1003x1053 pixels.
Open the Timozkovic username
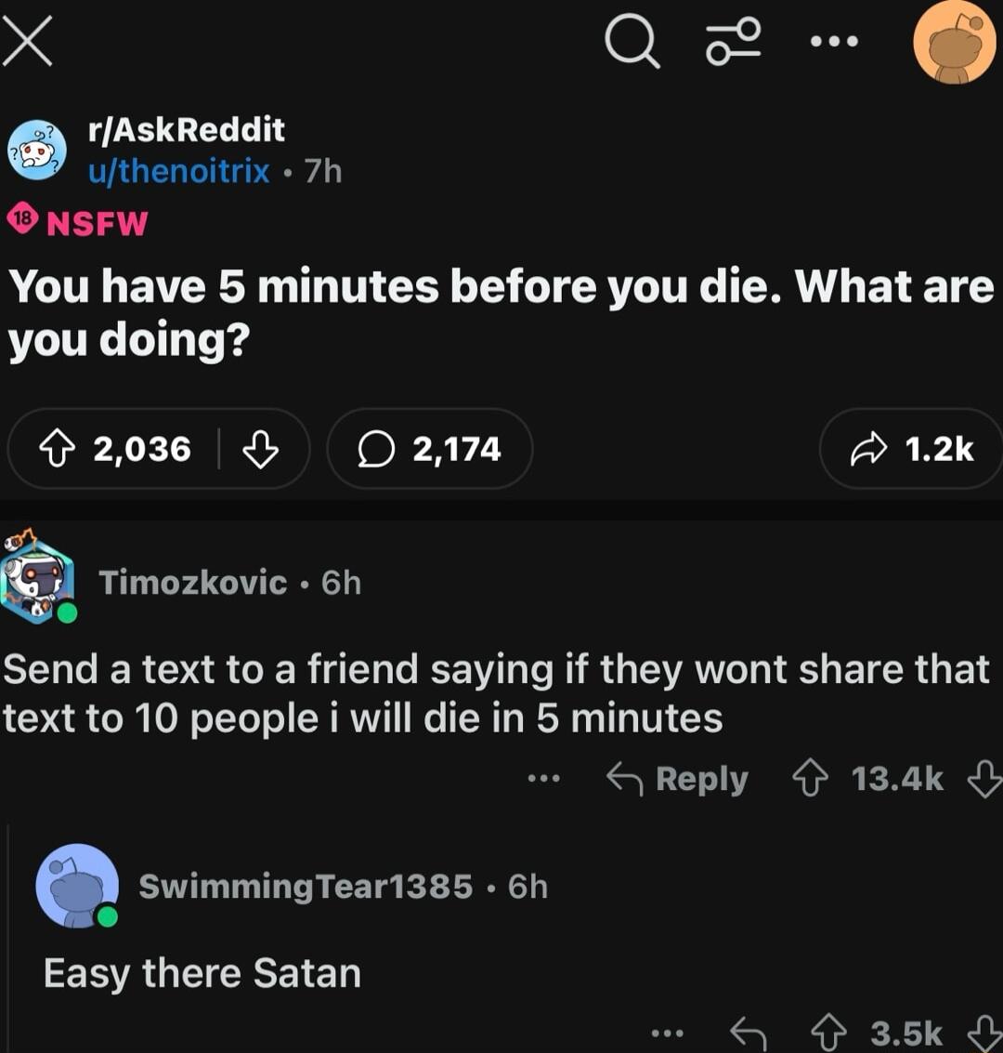192,583
